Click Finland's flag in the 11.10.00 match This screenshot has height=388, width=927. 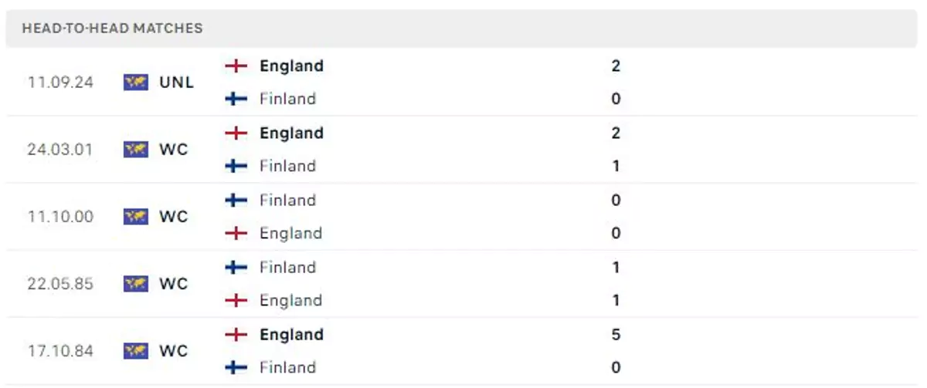point(236,201)
